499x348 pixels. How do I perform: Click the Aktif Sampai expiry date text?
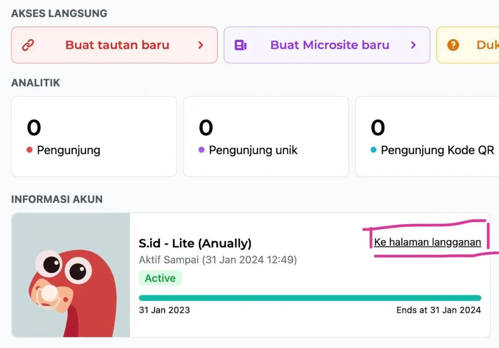218,260
